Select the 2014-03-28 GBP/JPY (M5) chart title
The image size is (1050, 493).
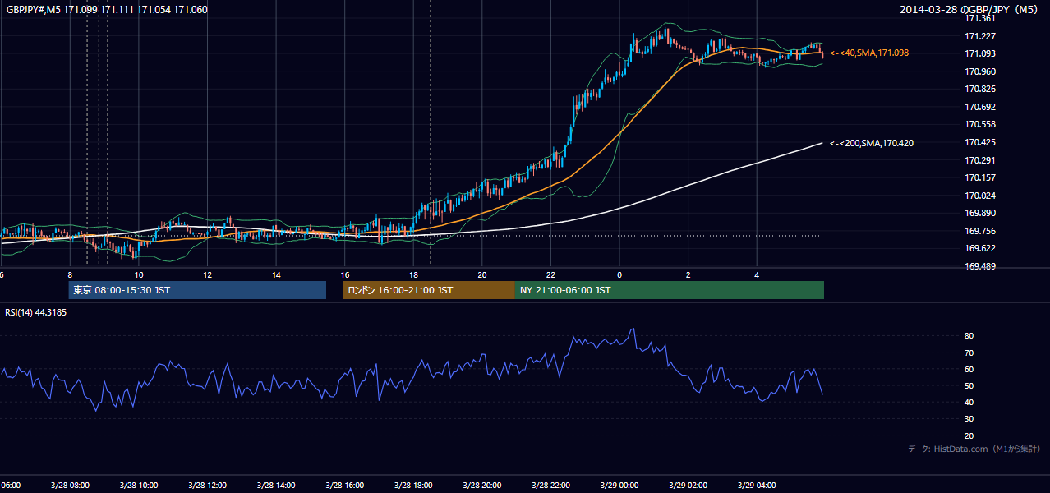970,10
